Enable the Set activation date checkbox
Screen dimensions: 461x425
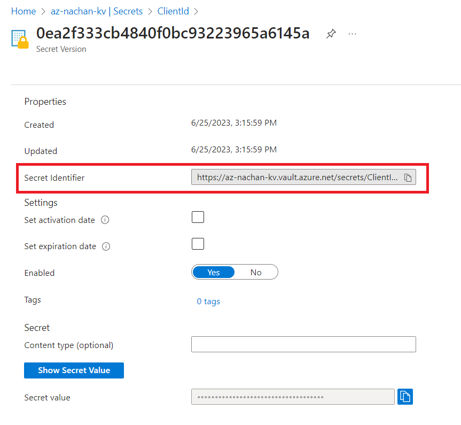tap(198, 217)
